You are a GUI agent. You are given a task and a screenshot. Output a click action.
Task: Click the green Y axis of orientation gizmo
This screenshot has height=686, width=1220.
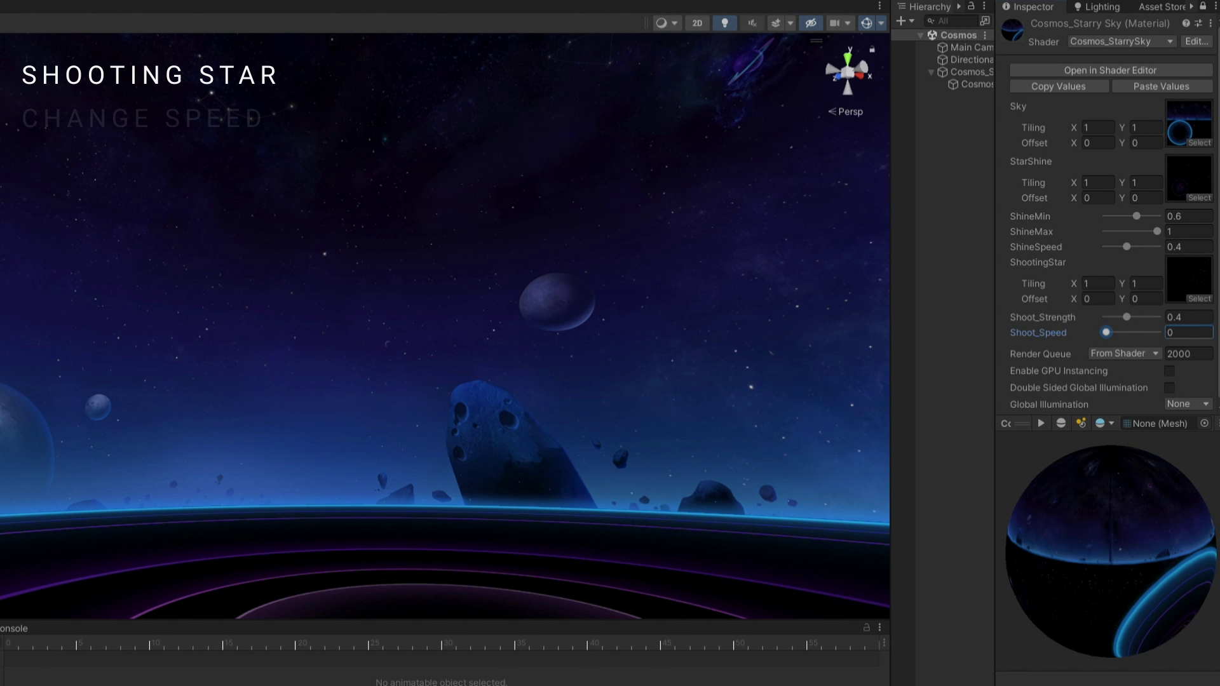click(848, 58)
